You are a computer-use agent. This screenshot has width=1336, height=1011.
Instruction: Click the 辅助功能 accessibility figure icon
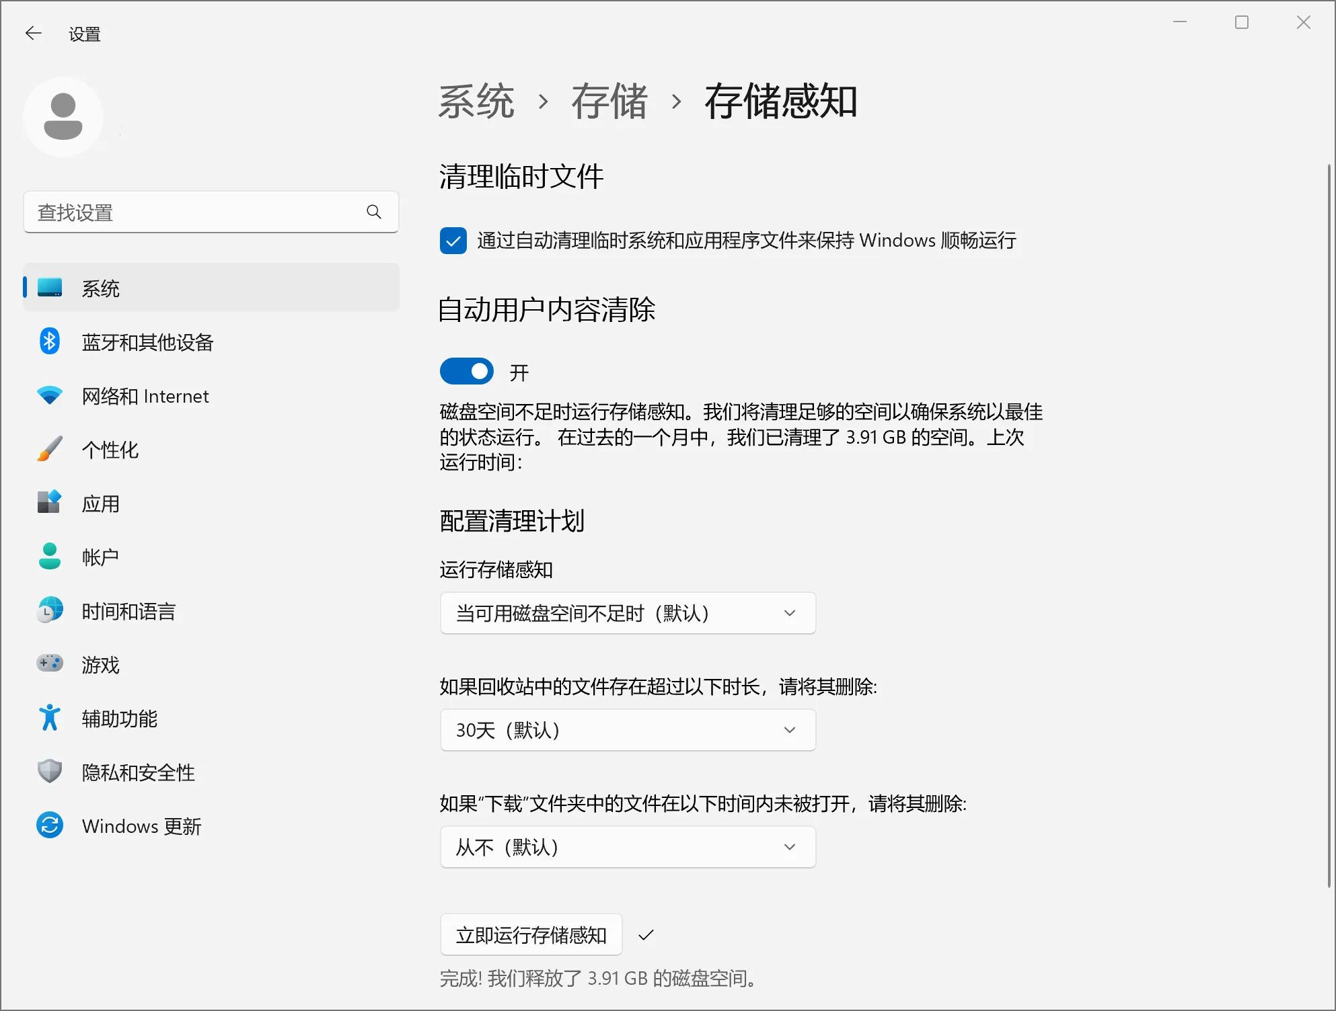pos(50,718)
